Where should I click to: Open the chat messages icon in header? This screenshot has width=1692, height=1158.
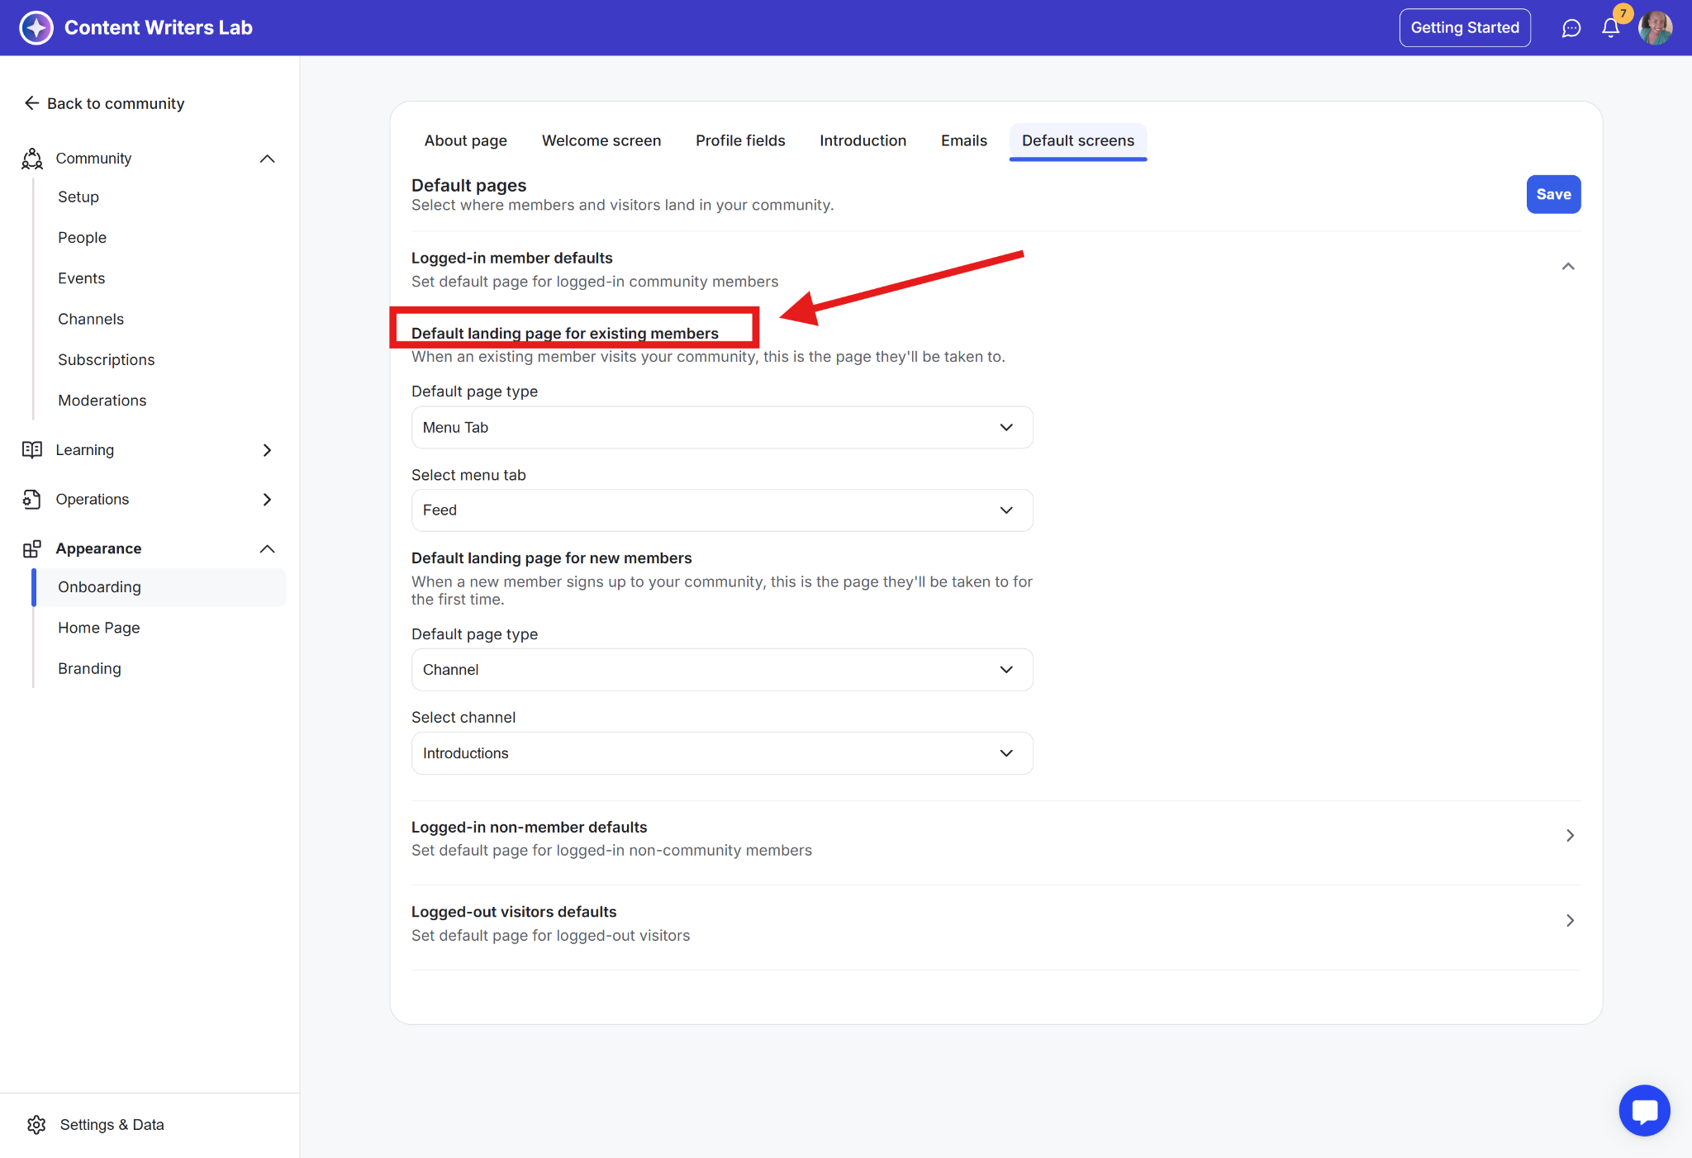pyautogui.click(x=1571, y=28)
